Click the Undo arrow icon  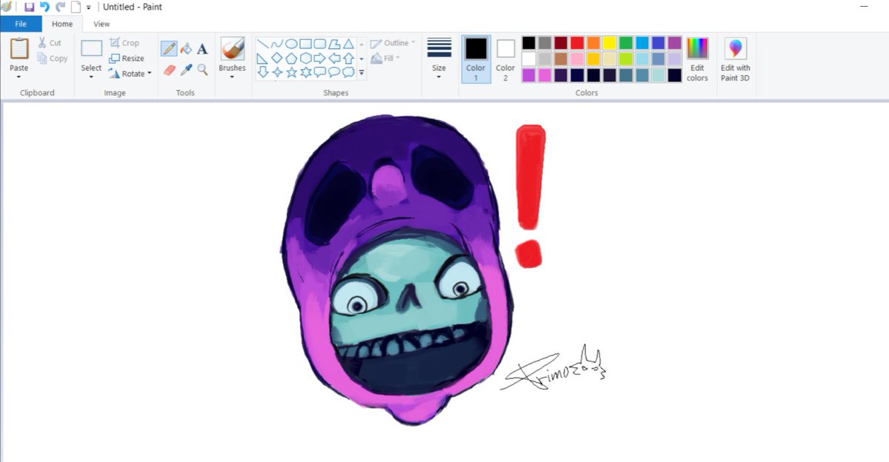pos(44,7)
